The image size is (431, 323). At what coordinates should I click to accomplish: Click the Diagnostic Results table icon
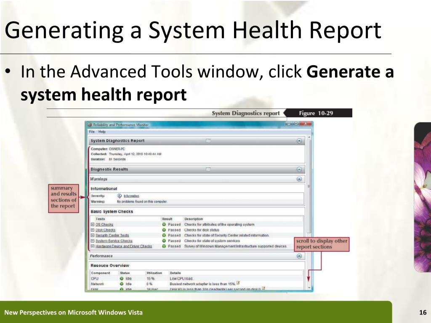click(208, 169)
